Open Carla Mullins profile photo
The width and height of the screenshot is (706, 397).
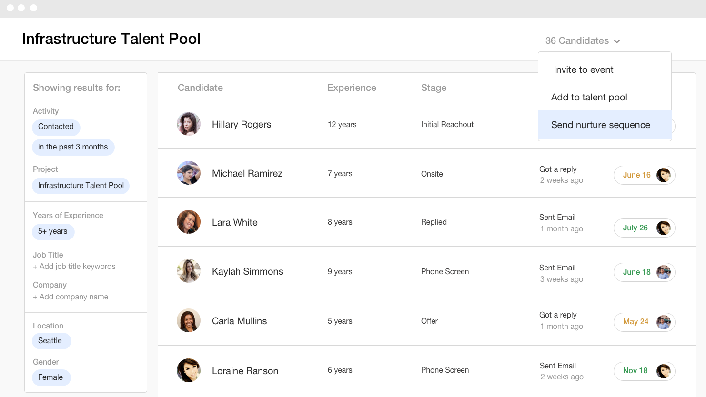pos(189,320)
